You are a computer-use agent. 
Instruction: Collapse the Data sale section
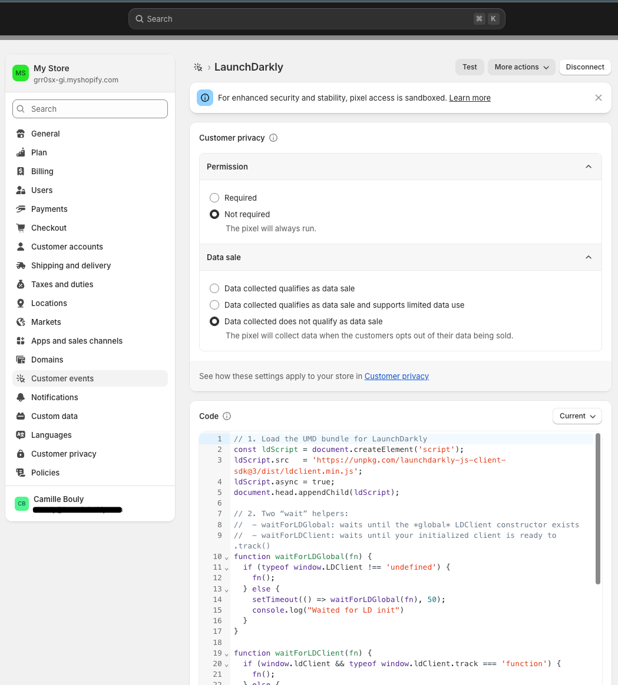click(588, 257)
